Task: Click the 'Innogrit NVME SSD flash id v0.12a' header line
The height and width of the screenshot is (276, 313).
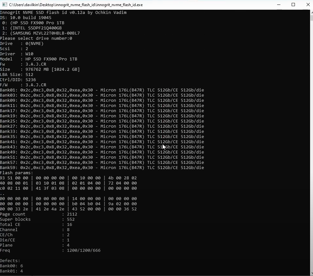Action: point(63,13)
